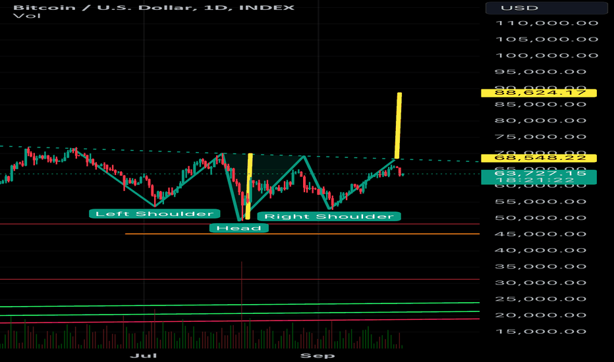Click the 75,000.00 price axis label
This screenshot has width=614, height=362.
click(541, 137)
